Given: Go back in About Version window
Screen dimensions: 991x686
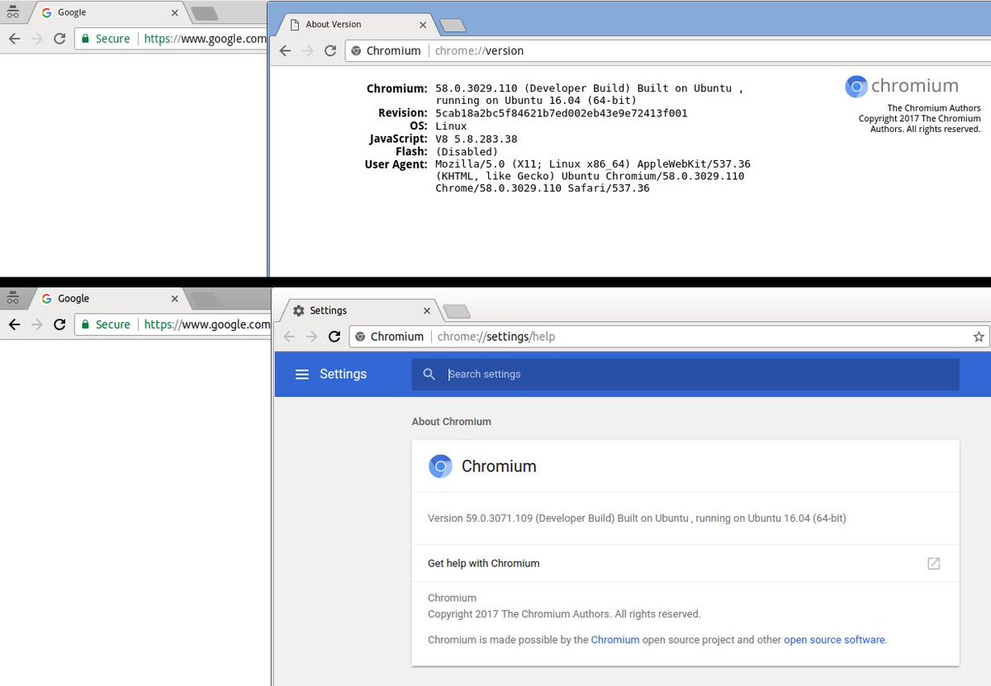Looking at the screenshot, I should point(285,50).
